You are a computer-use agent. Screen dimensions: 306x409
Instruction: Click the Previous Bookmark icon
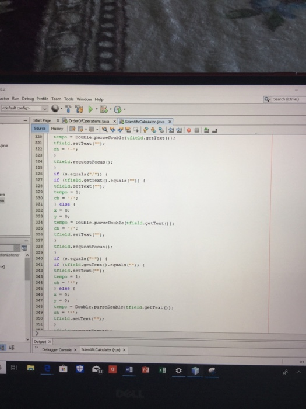[146, 130]
